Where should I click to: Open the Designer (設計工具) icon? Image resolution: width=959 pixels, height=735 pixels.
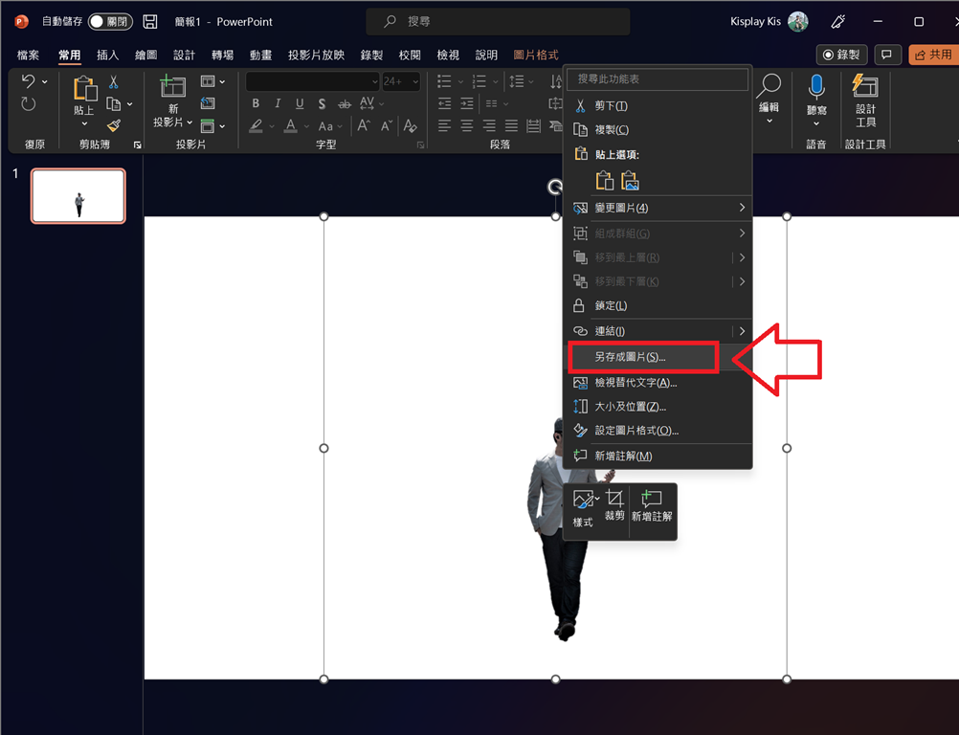[865, 88]
